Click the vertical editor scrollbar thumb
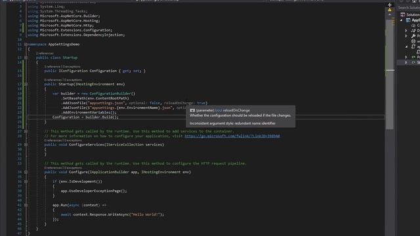 tap(390, 75)
